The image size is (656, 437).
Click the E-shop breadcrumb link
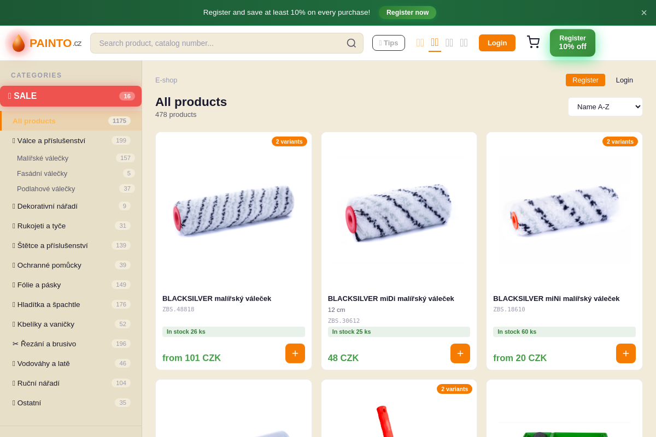coord(166,80)
